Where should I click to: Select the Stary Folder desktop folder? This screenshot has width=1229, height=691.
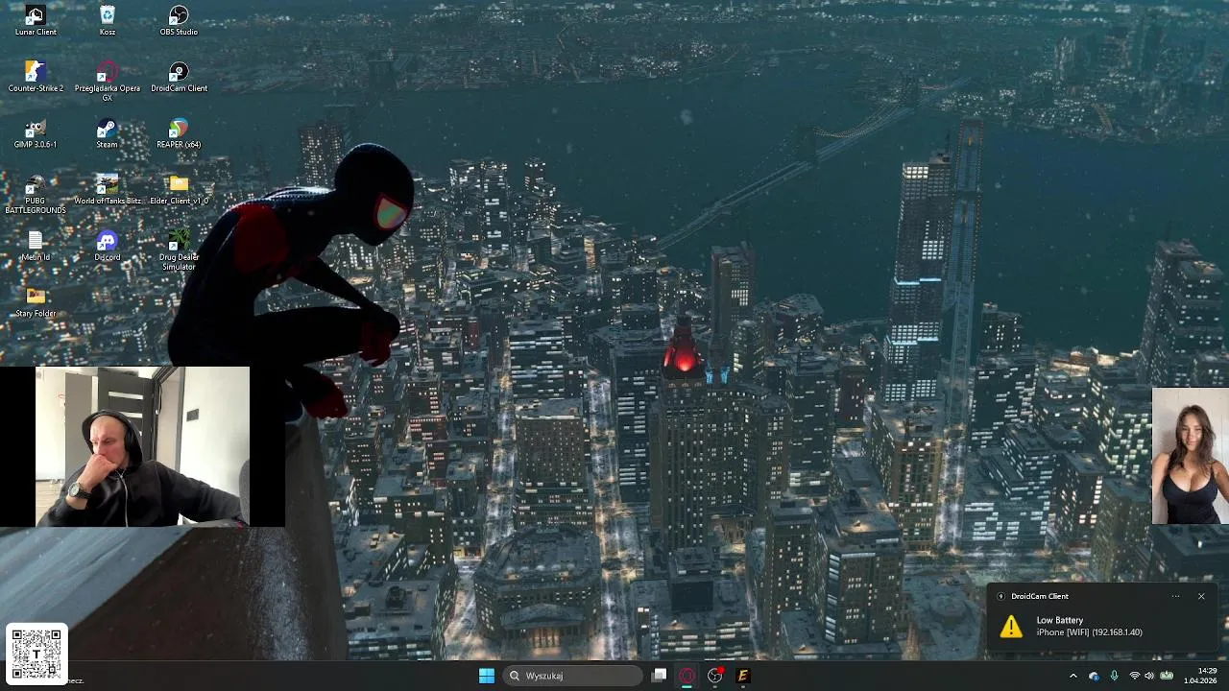(x=36, y=301)
